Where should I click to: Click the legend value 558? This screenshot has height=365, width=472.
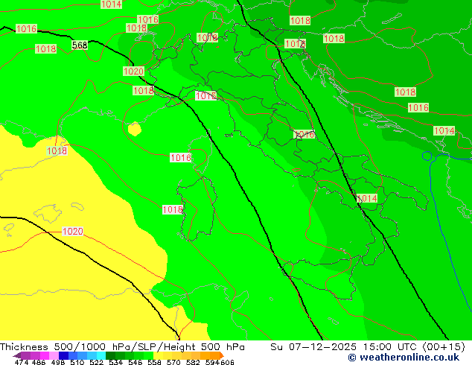click(x=154, y=362)
